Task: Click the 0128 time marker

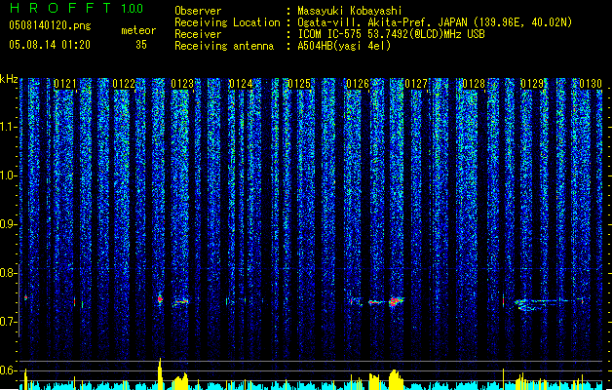Action: tap(474, 84)
